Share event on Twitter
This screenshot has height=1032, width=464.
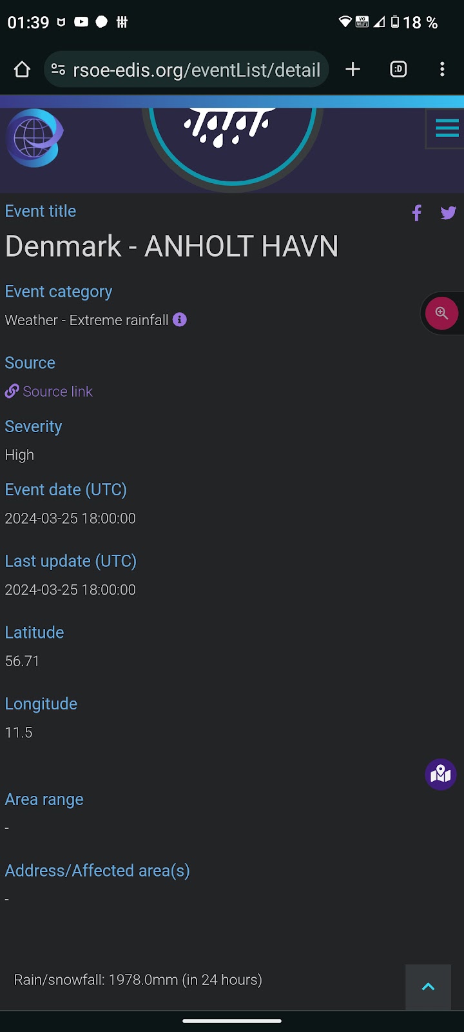449,213
